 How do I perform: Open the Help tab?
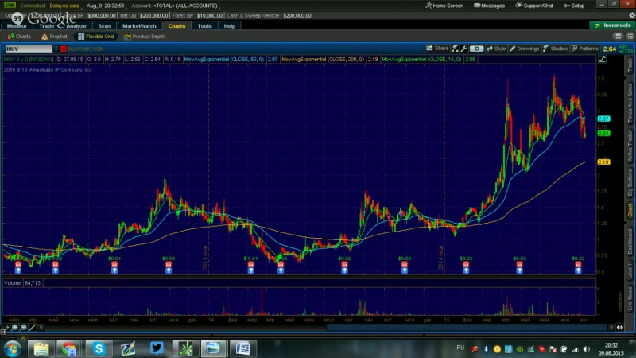pyautogui.click(x=229, y=26)
